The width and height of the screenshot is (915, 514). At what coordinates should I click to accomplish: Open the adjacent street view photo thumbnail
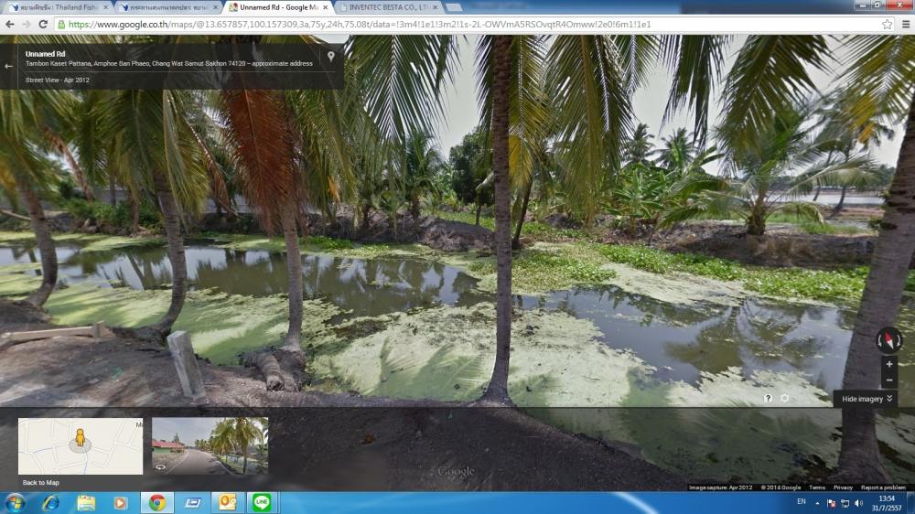point(210,445)
